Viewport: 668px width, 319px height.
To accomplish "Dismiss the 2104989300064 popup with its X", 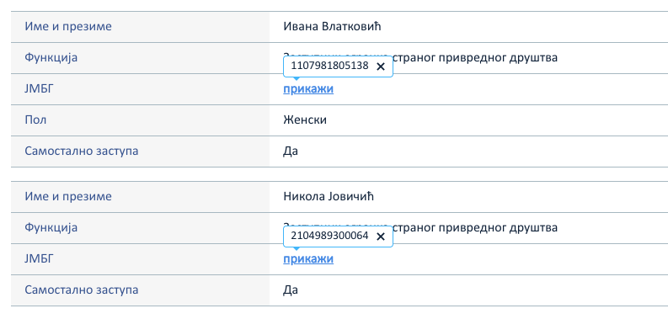I will coord(381,237).
